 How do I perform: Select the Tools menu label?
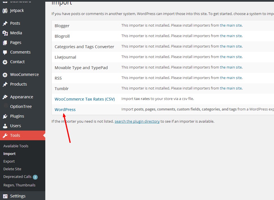tap(15, 135)
